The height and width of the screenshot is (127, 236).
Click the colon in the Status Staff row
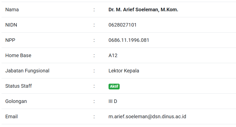(94, 86)
